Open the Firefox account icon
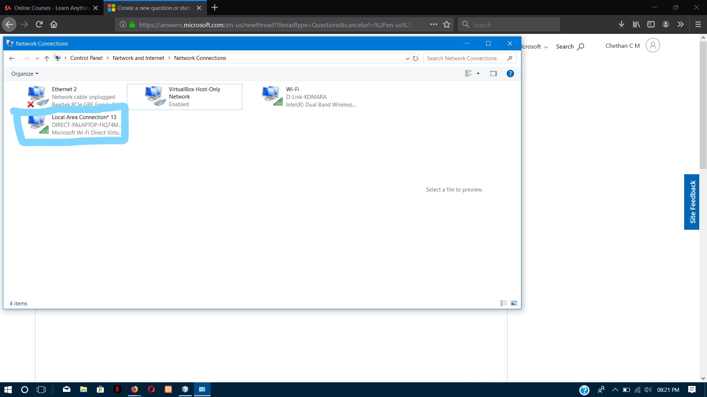The width and height of the screenshot is (707, 397). coord(666,25)
